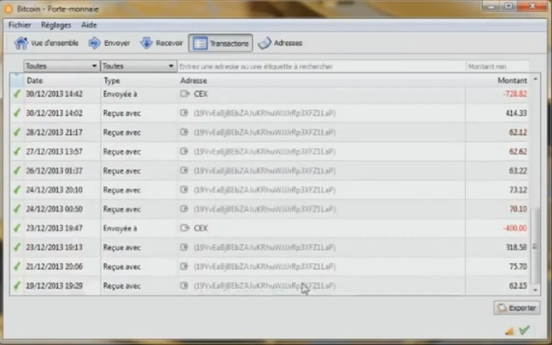Viewport: 552px width, 345px height.
Task: Open the Aide menu
Action: tap(89, 25)
